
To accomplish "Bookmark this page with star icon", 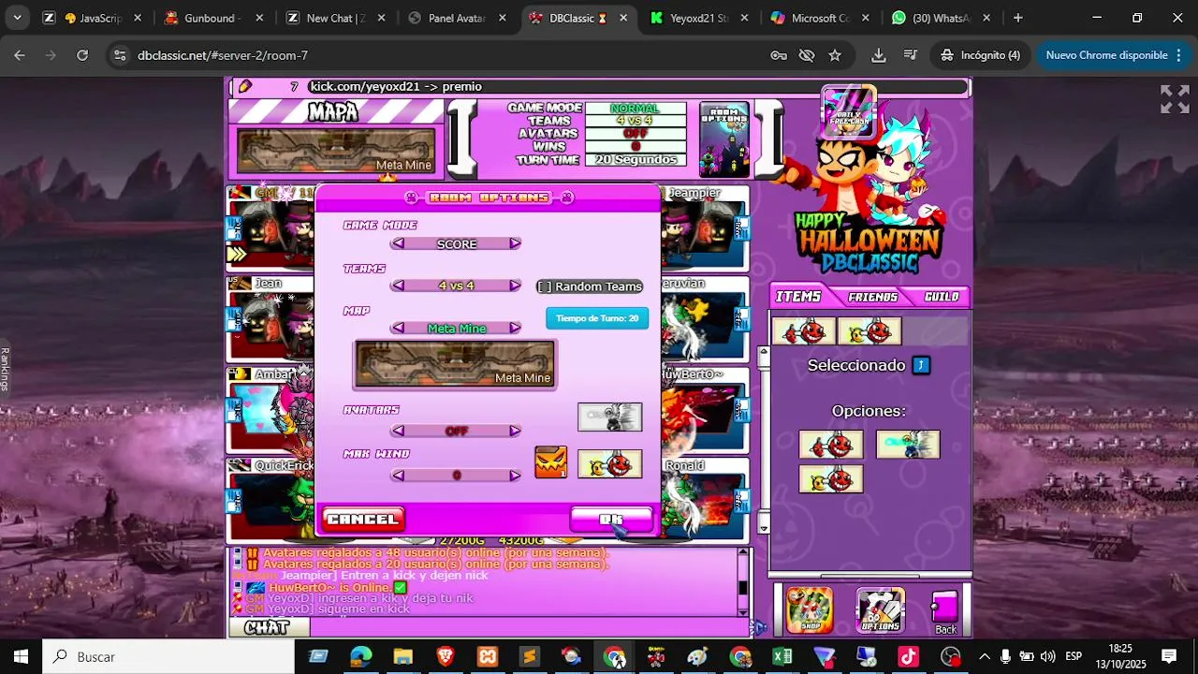I will point(835,55).
